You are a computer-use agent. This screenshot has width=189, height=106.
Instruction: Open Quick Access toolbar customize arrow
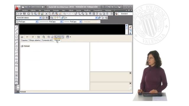point(45,7)
